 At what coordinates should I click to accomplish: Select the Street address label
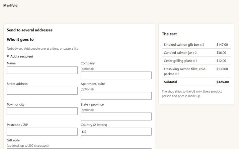(17, 84)
